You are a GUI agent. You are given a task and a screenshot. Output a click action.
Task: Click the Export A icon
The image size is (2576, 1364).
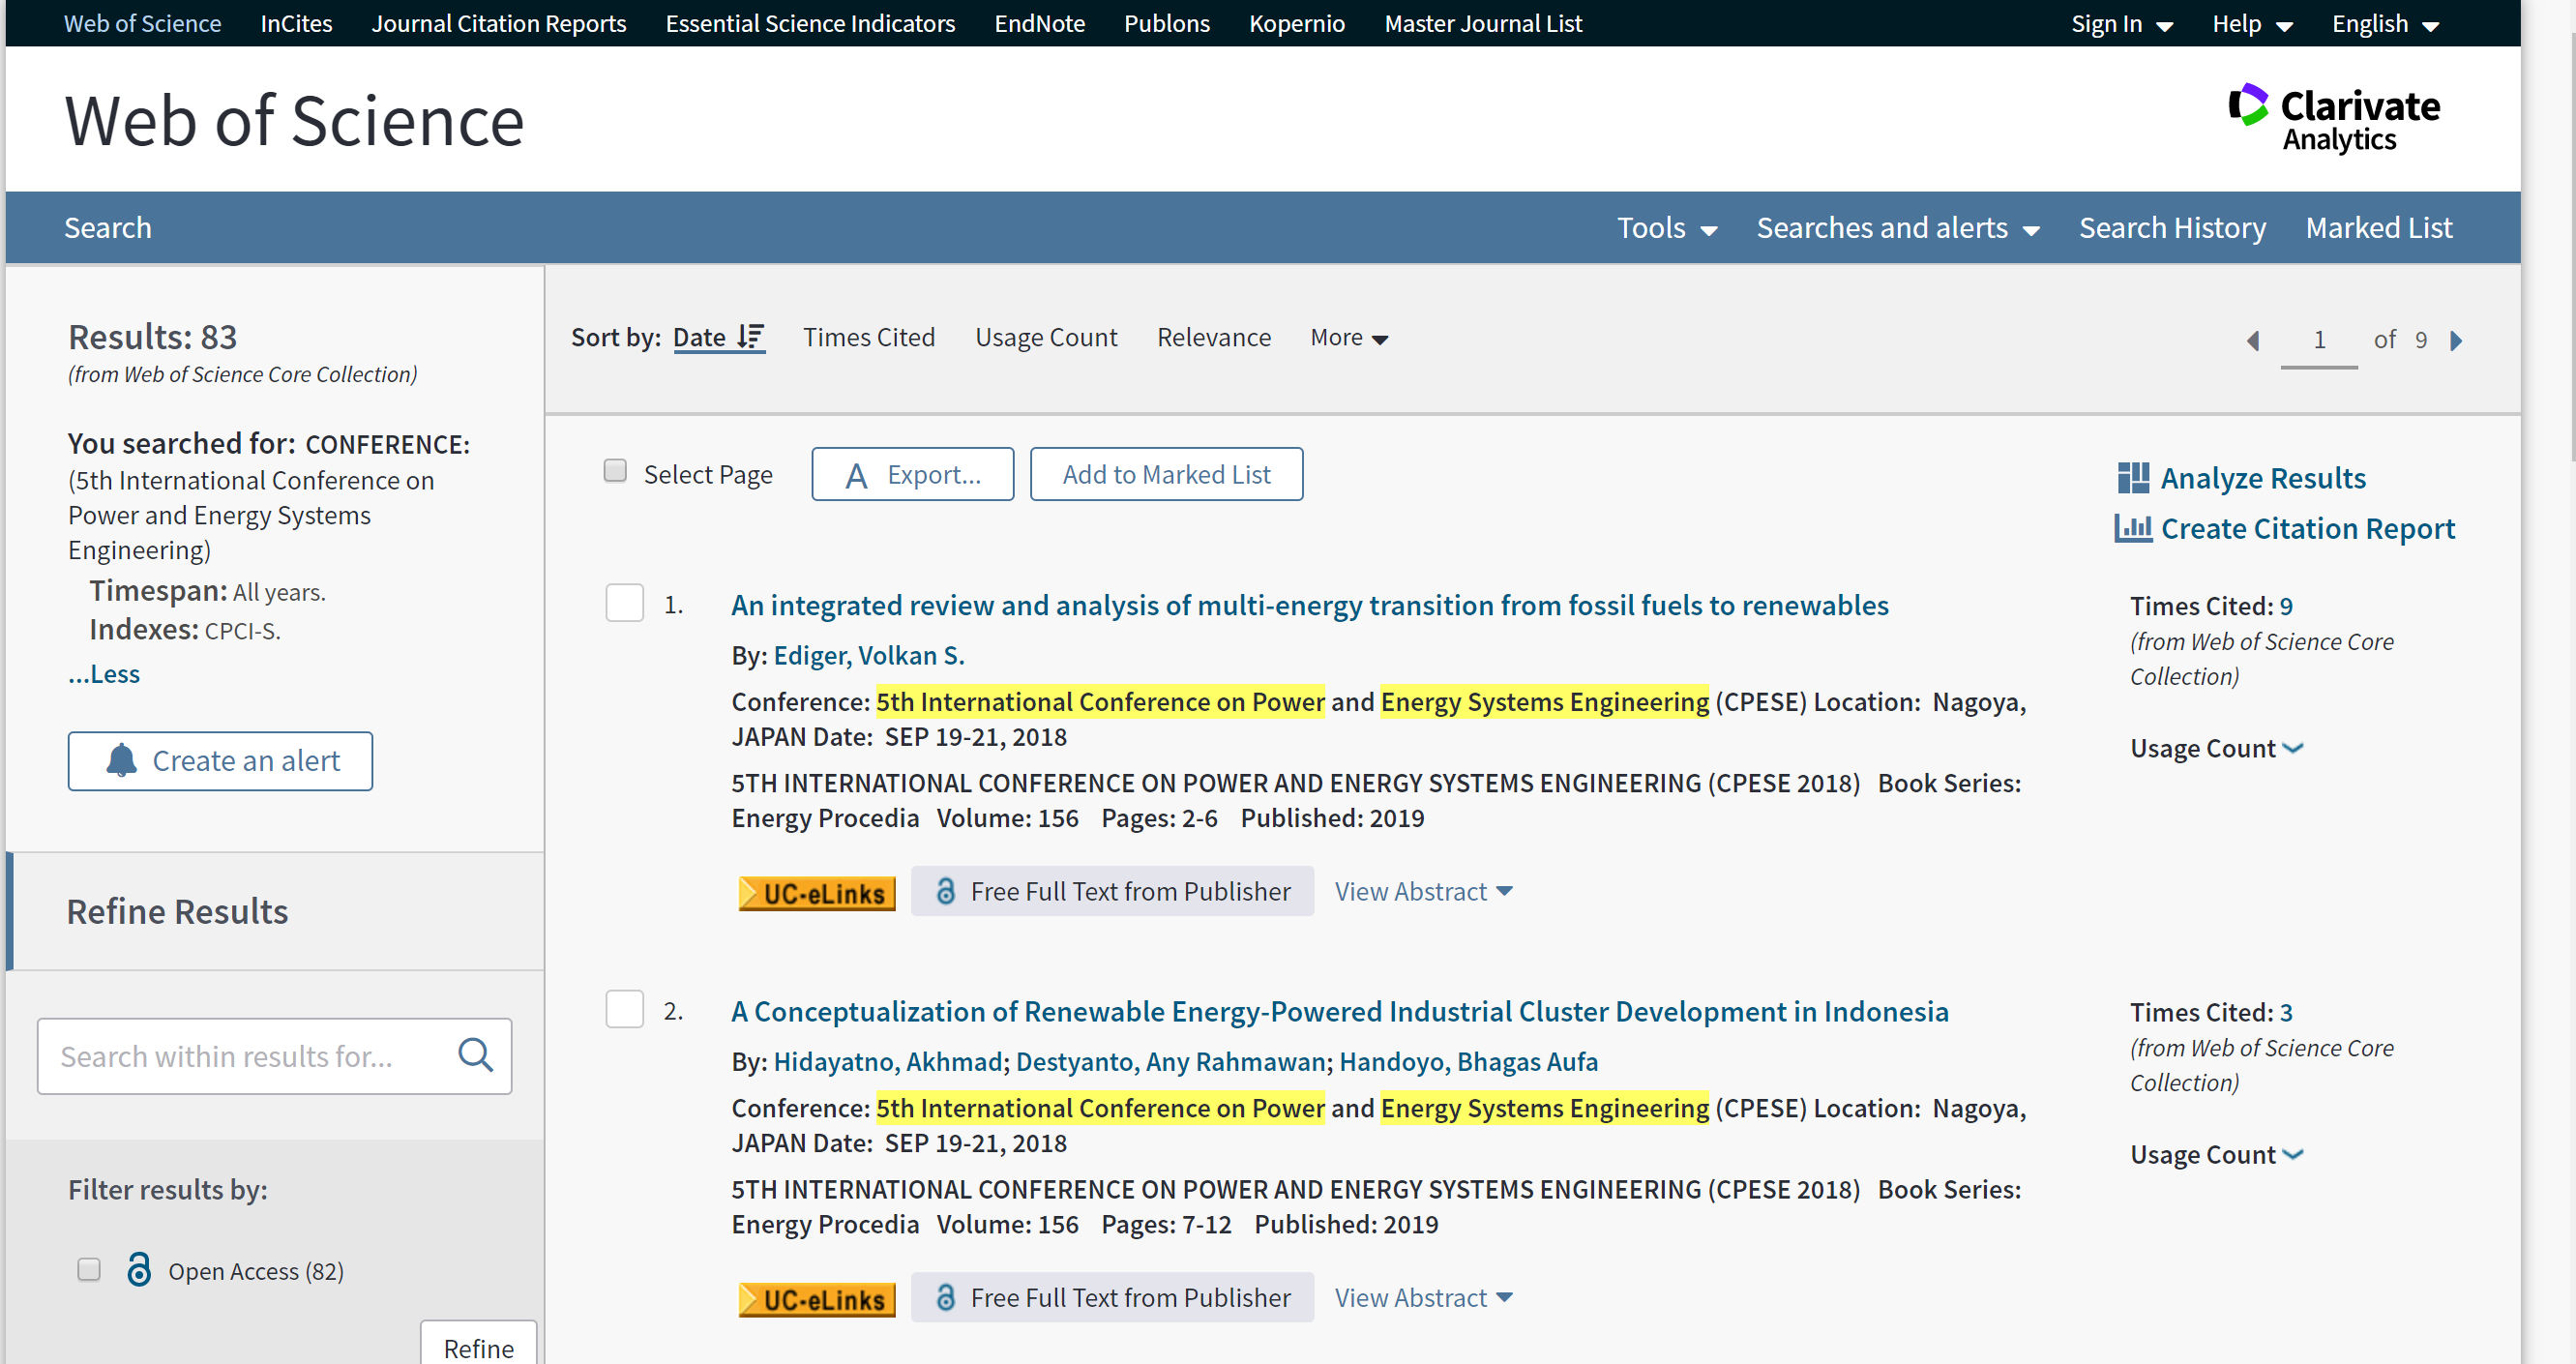click(856, 475)
